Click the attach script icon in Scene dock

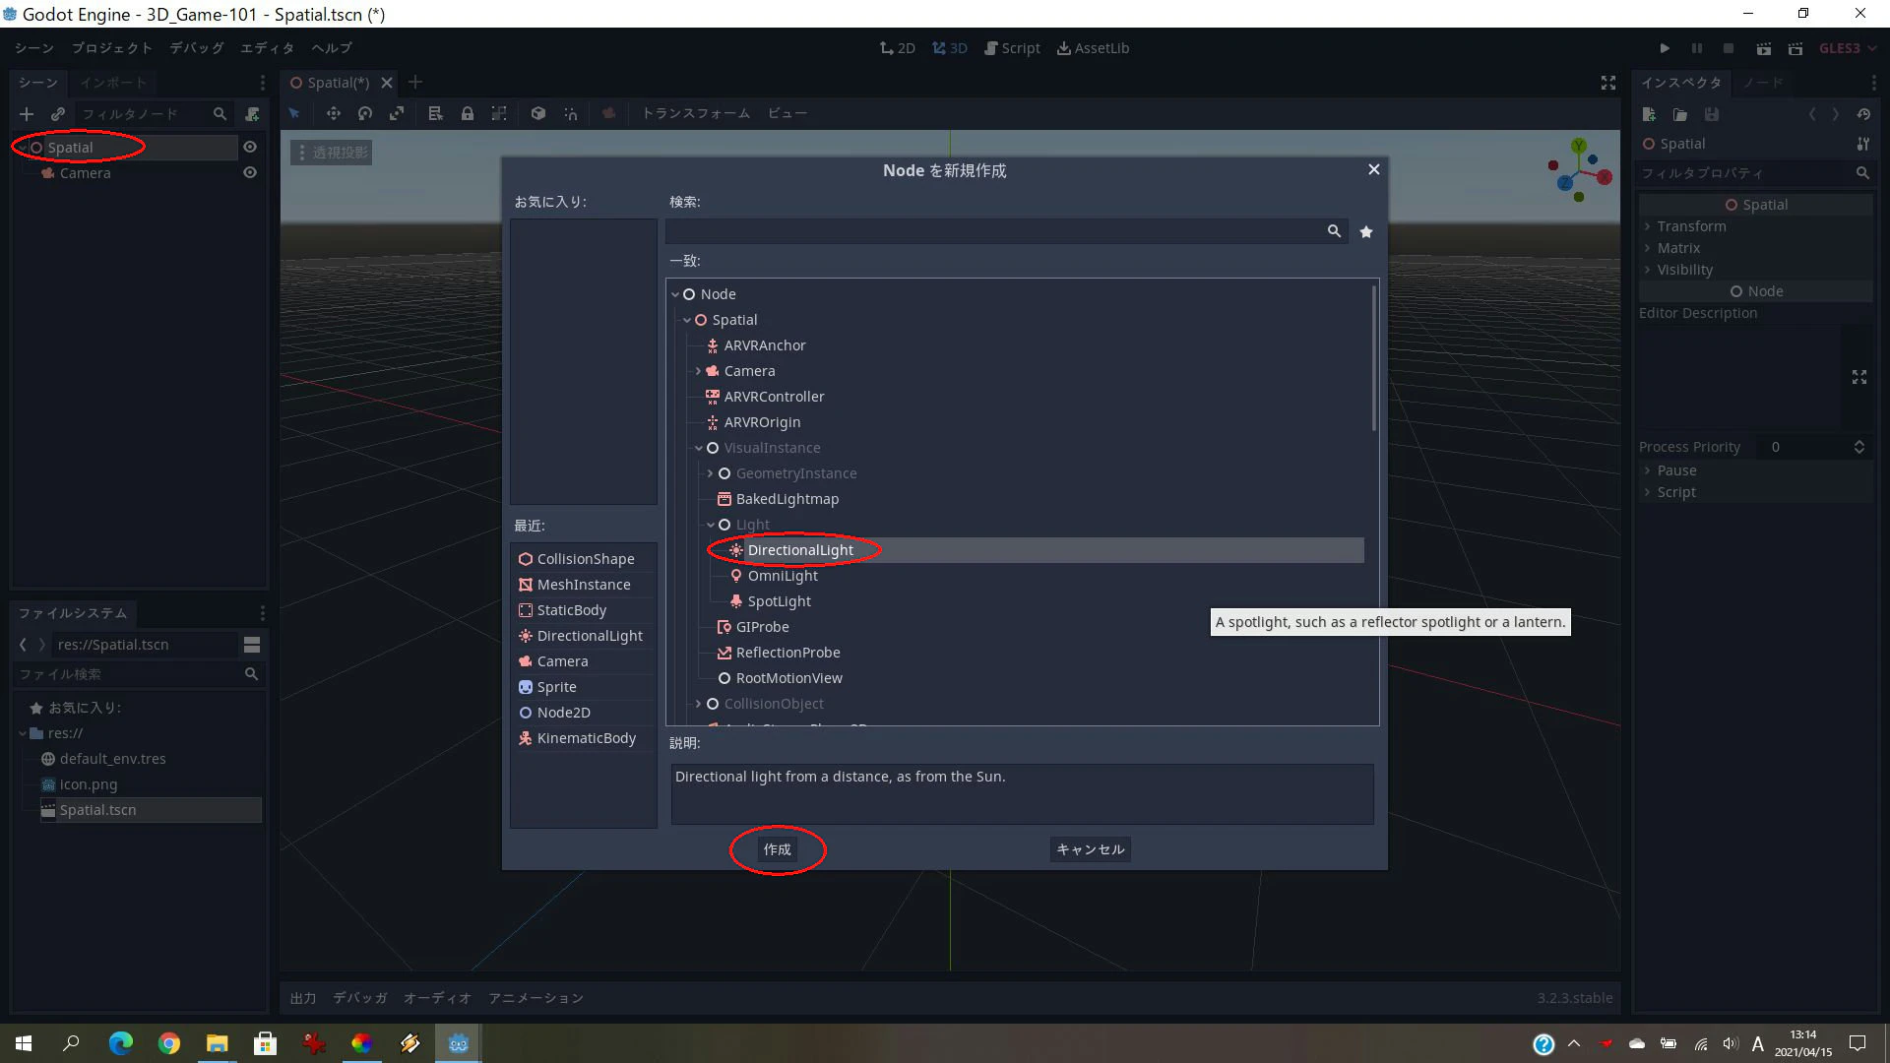252,114
